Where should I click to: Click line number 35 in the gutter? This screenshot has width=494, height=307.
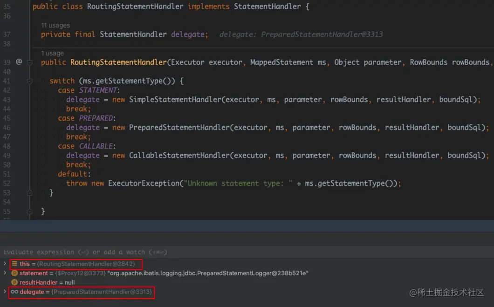pyautogui.click(x=7, y=7)
